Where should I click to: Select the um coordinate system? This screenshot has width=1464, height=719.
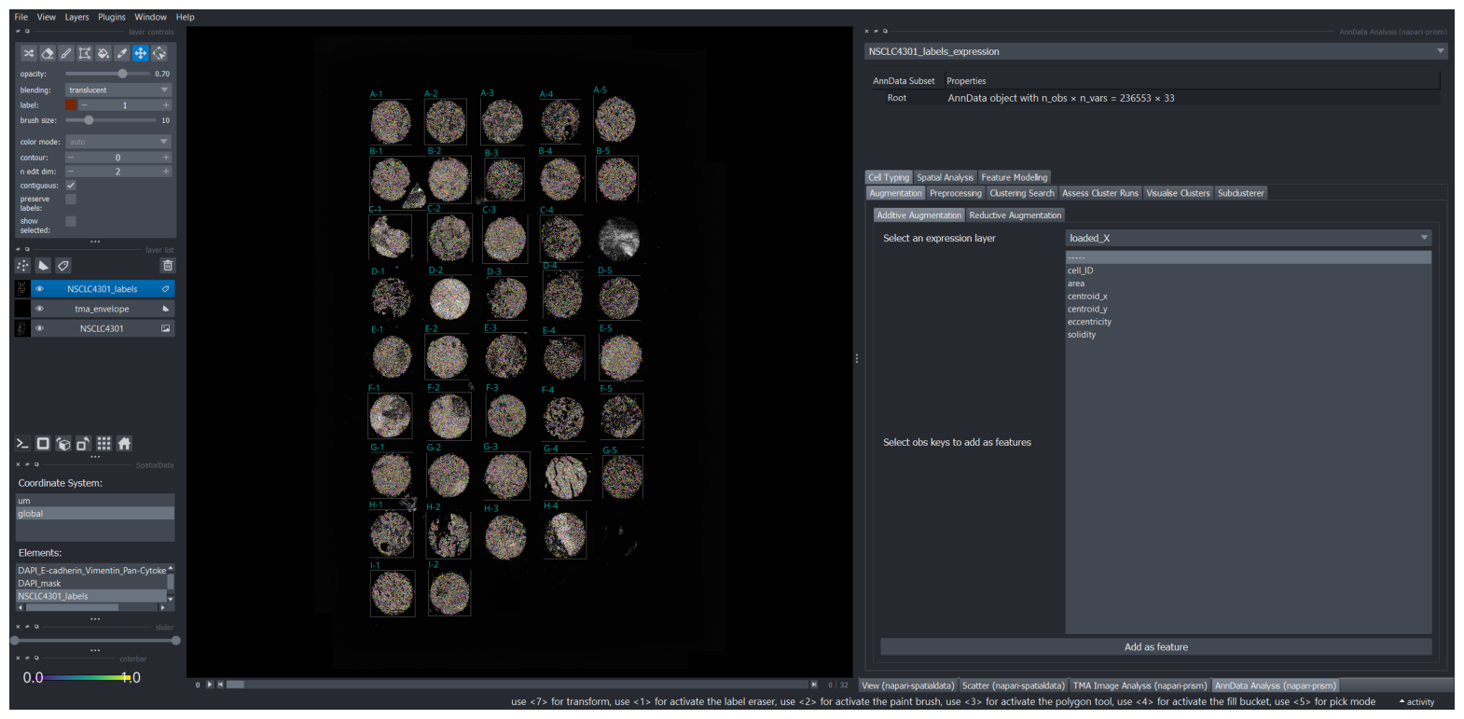coord(95,501)
